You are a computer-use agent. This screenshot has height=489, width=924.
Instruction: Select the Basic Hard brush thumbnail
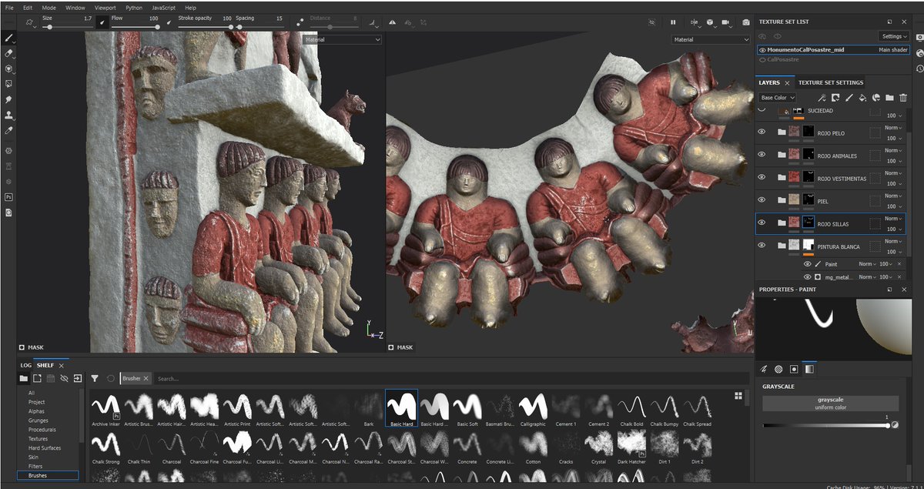coord(401,408)
